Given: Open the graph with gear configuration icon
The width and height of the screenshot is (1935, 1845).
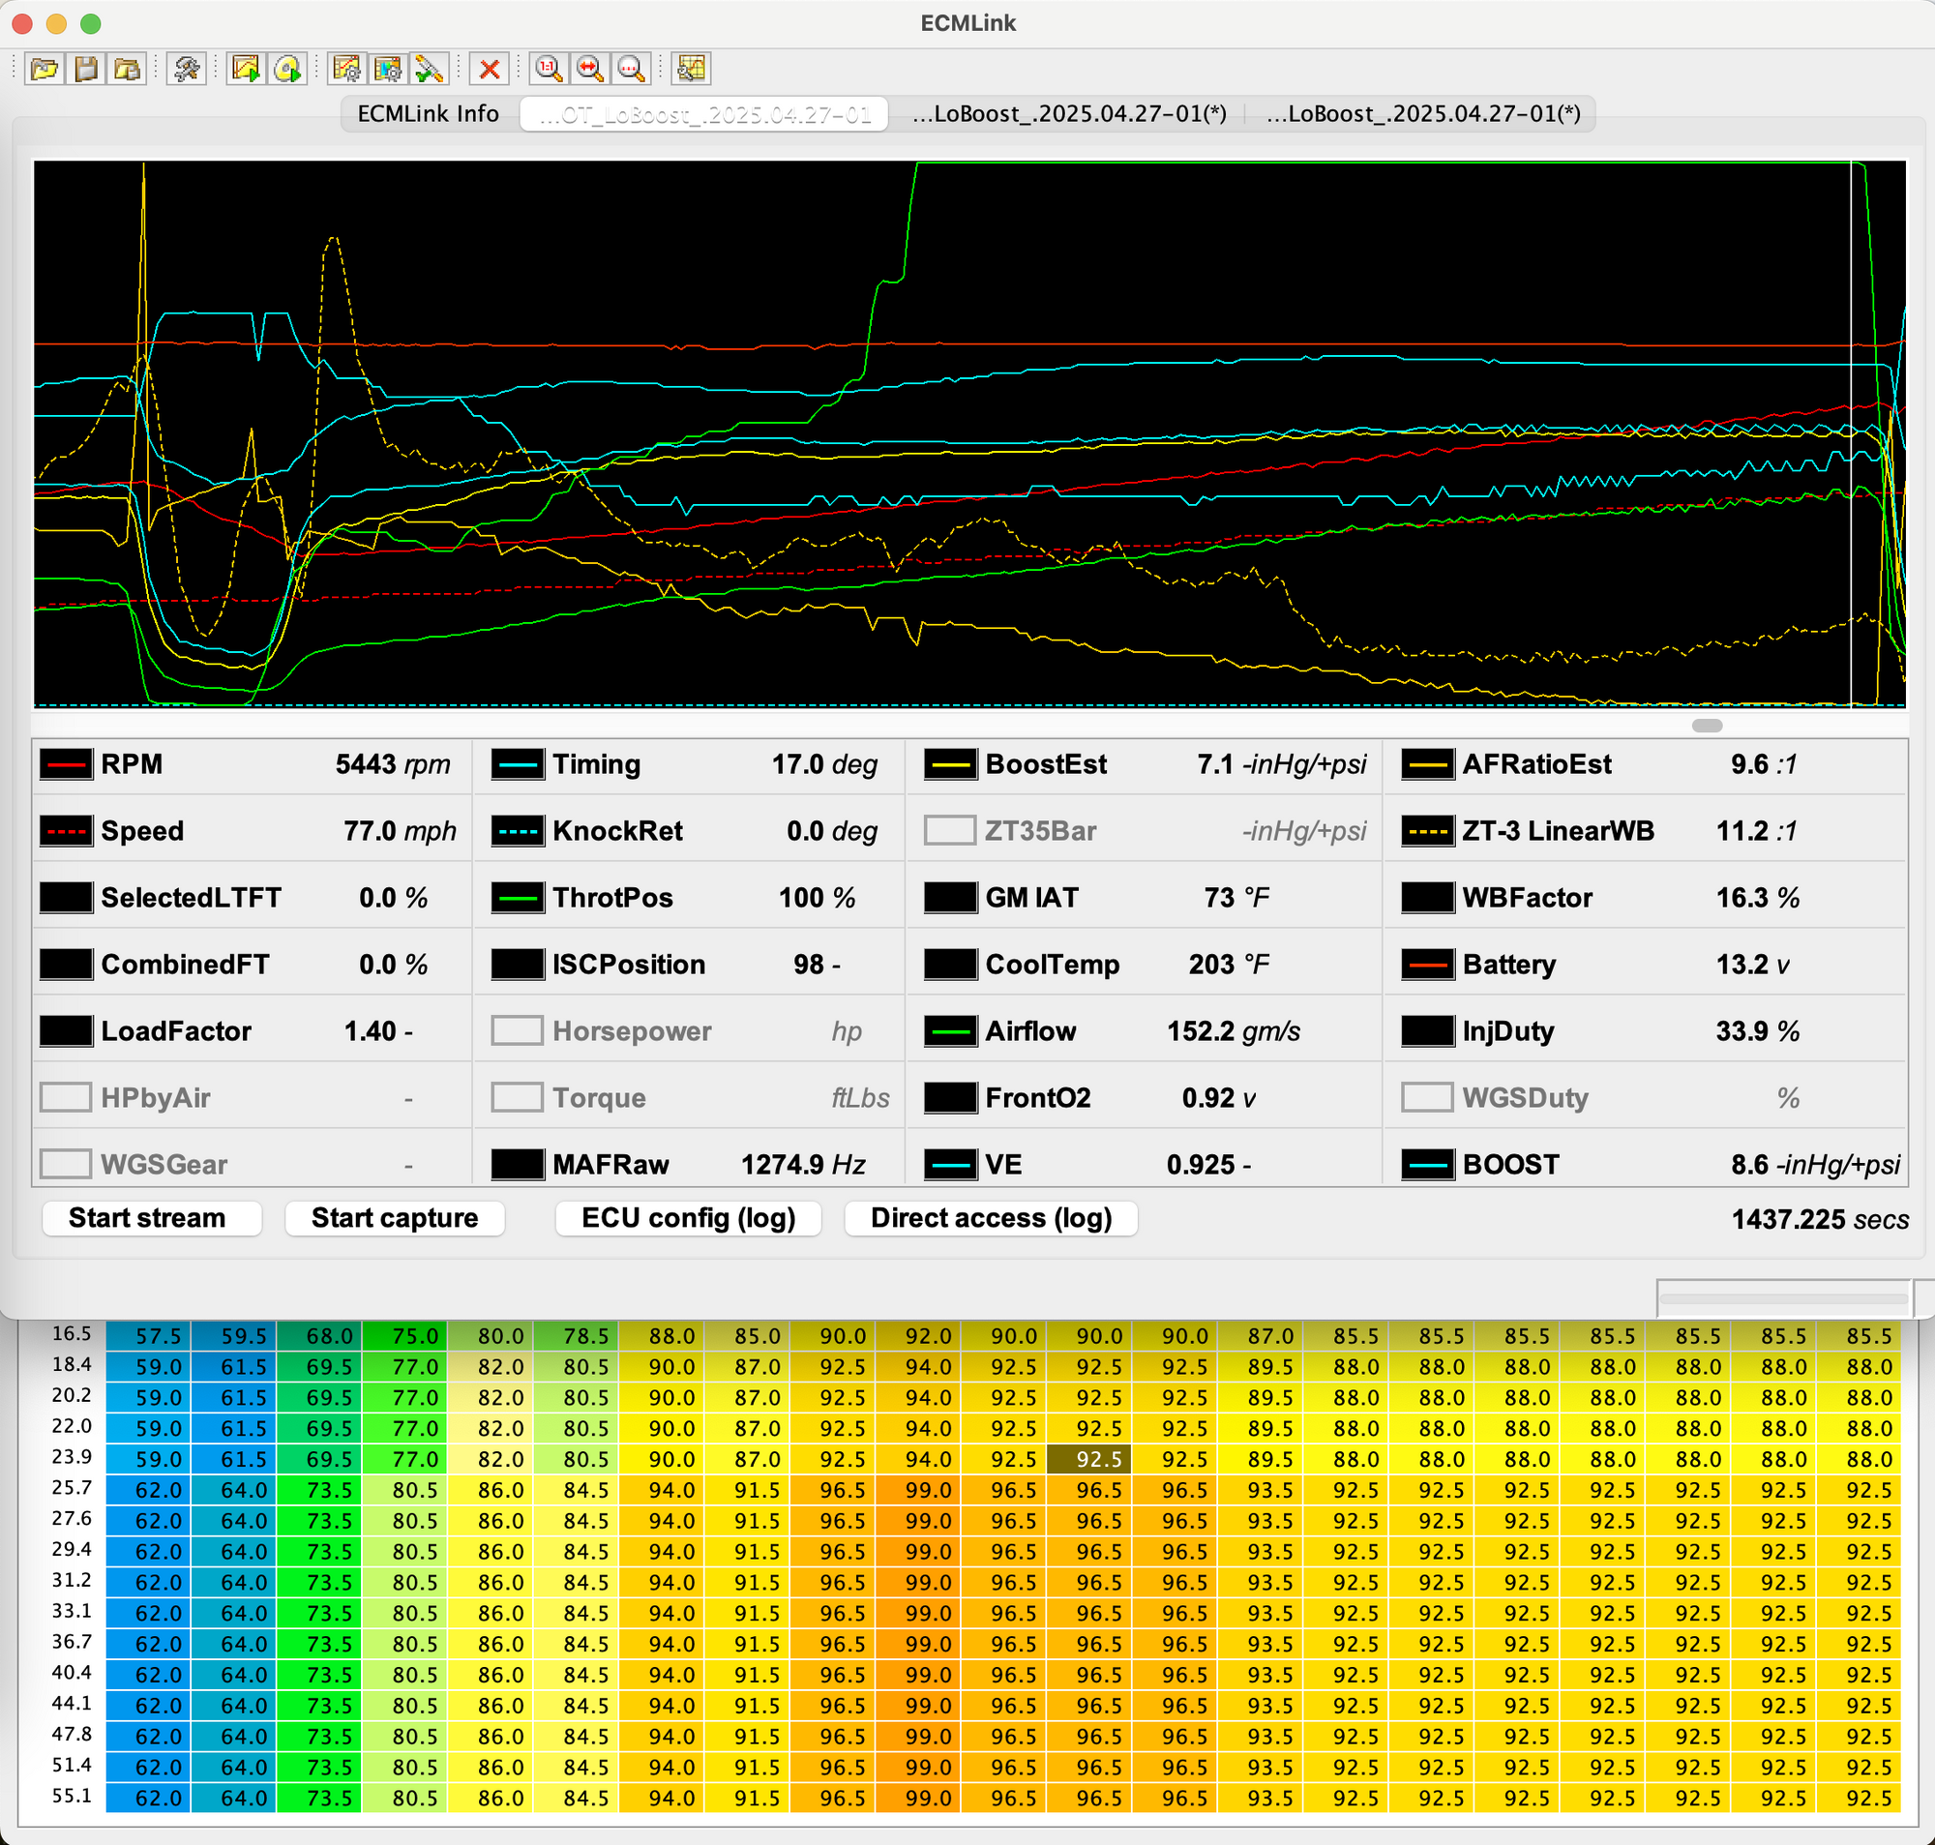Looking at the screenshot, I should click(347, 69).
